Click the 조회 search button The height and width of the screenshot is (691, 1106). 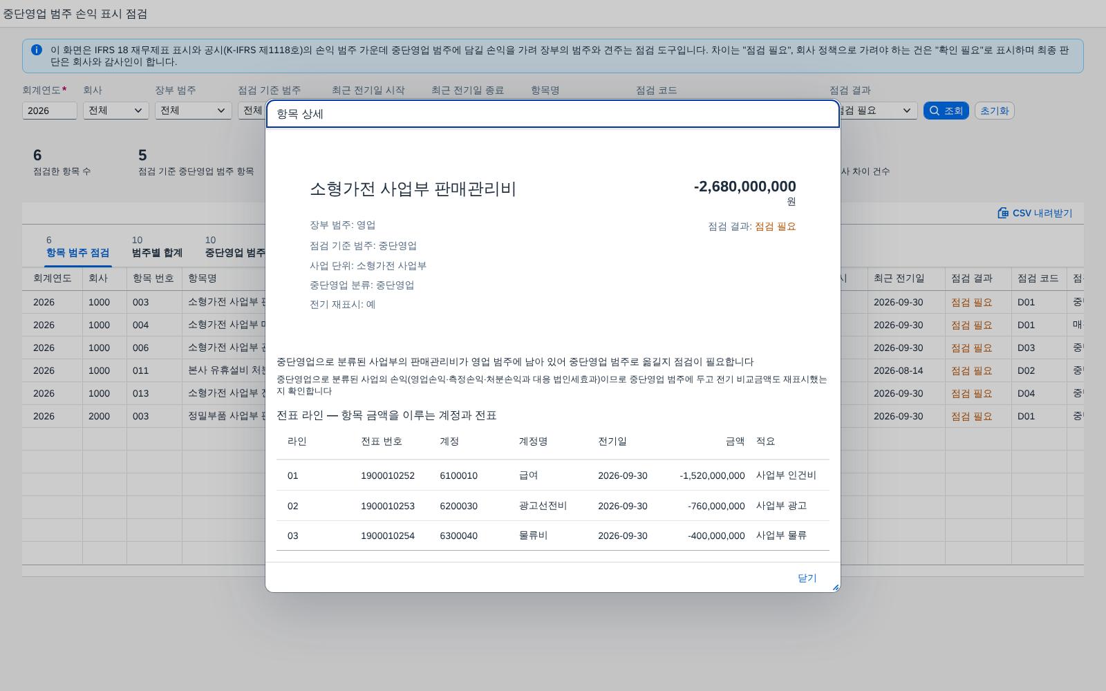pos(946,111)
